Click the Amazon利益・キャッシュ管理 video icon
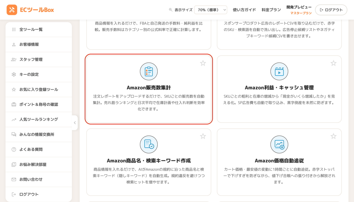This screenshot has height=202, width=354. tap(279, 71)
